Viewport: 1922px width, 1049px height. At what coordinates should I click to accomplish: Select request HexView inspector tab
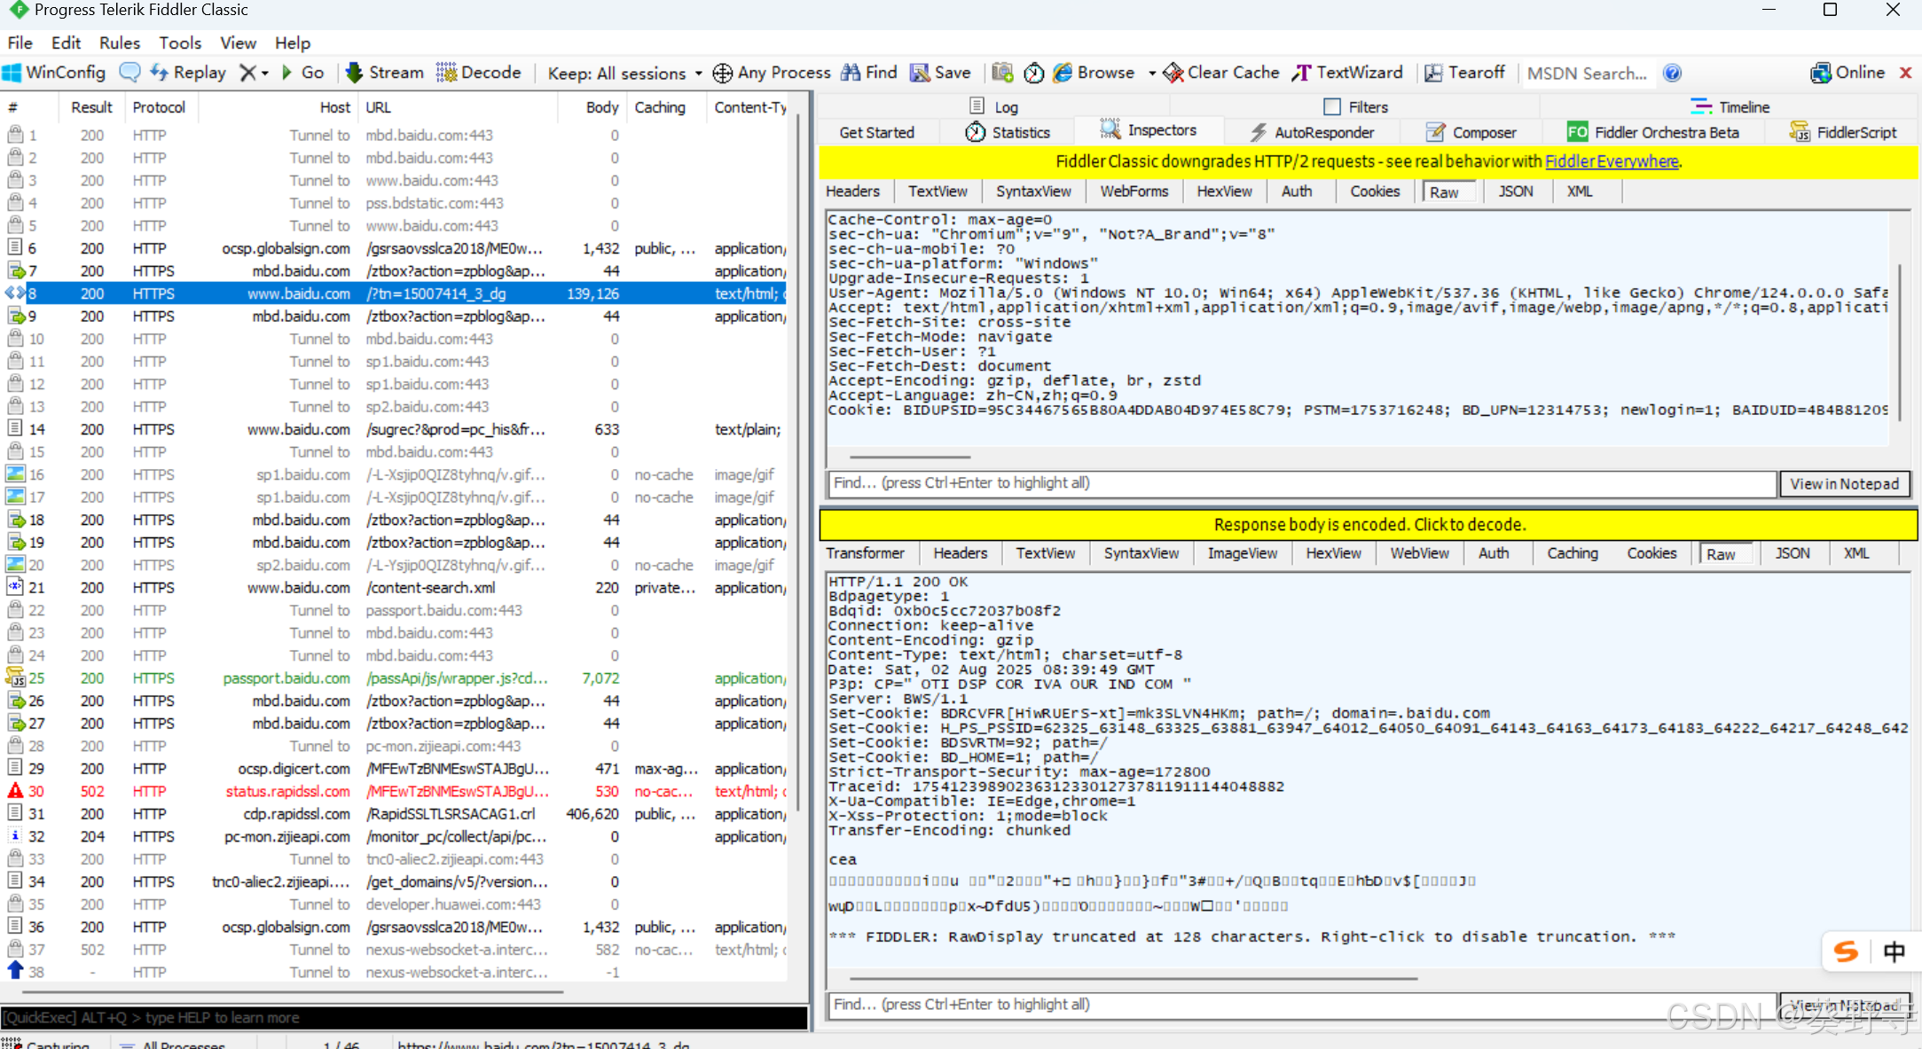(1224, 192)
